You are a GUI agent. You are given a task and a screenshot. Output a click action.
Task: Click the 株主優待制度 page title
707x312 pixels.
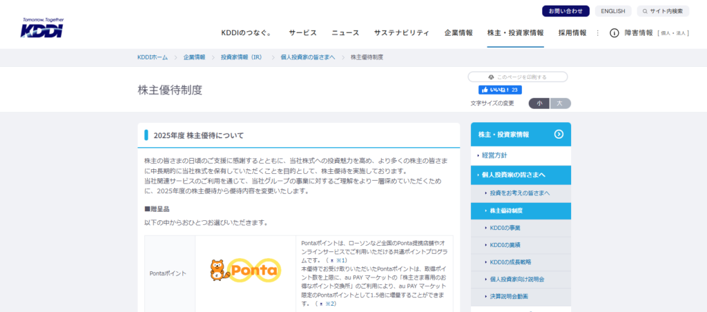[x=170, y=90]
